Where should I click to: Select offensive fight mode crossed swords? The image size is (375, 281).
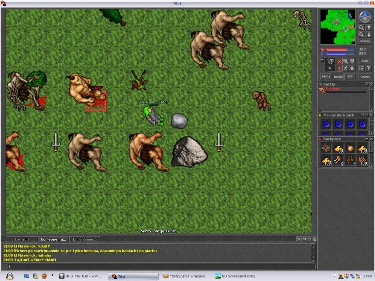coord(339,61)
